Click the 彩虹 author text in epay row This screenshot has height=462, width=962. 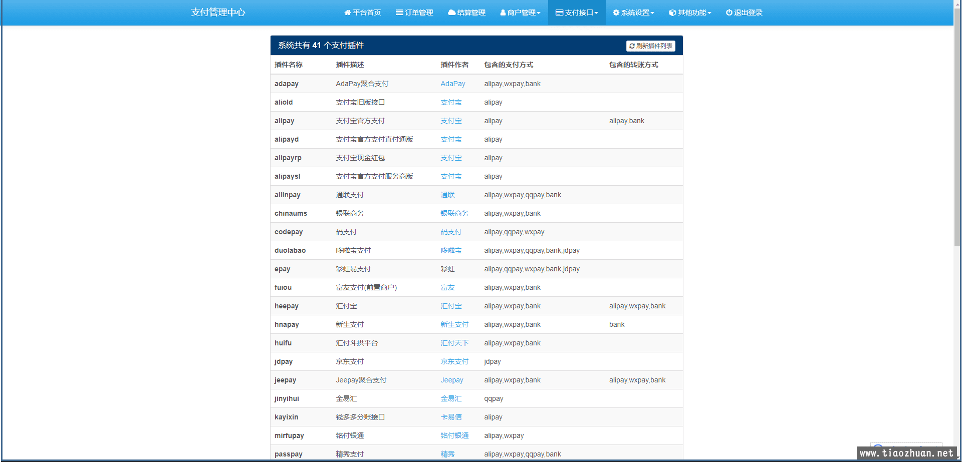(x=447, y=269)
